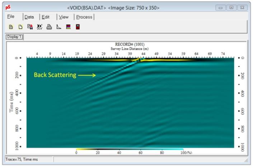Screen dimensions: 253x168
Task: Click the yellow document icon in the toolbar
Action: pyautogui.click(x=11, y=27)
